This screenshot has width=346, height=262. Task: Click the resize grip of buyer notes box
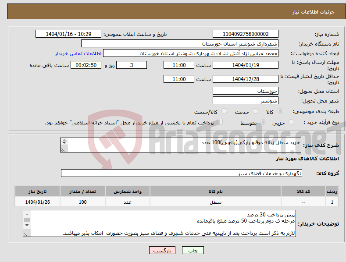(25, 234)
